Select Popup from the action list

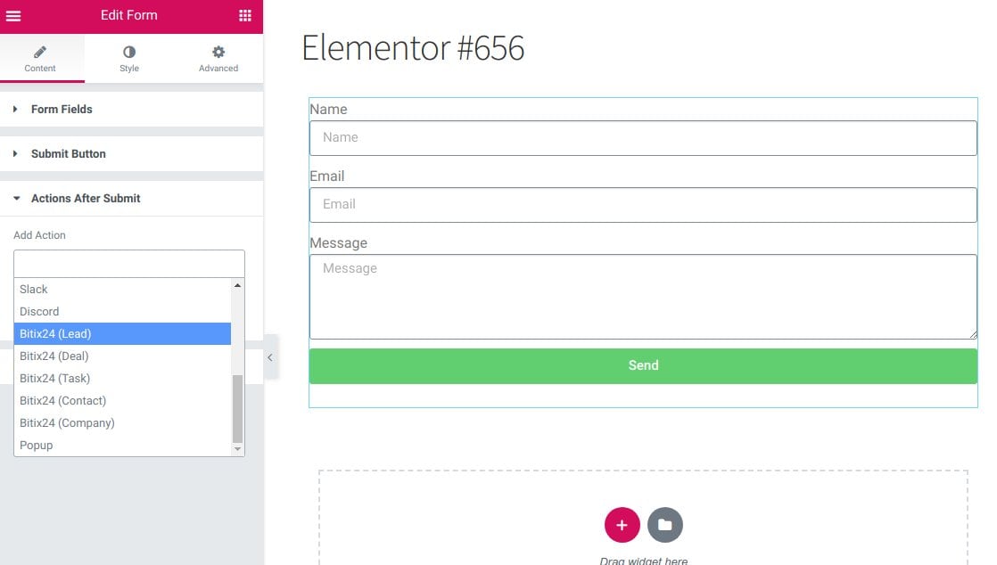pyautogui.click(x=122, y=445)
